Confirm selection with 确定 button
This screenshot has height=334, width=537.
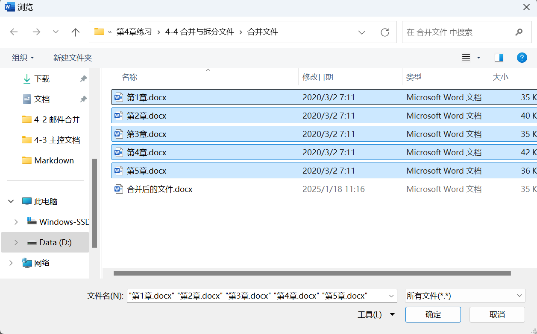click(x=433, y=315)
